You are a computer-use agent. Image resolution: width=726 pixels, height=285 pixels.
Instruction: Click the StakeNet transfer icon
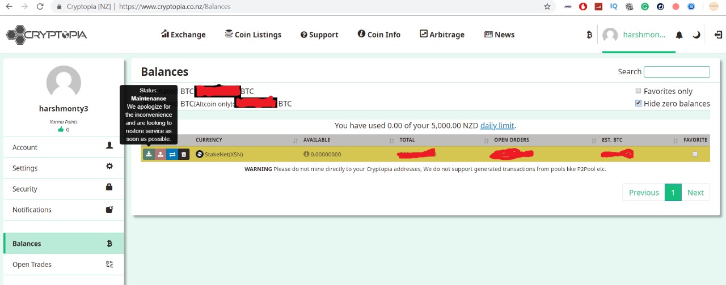(172, 154)
